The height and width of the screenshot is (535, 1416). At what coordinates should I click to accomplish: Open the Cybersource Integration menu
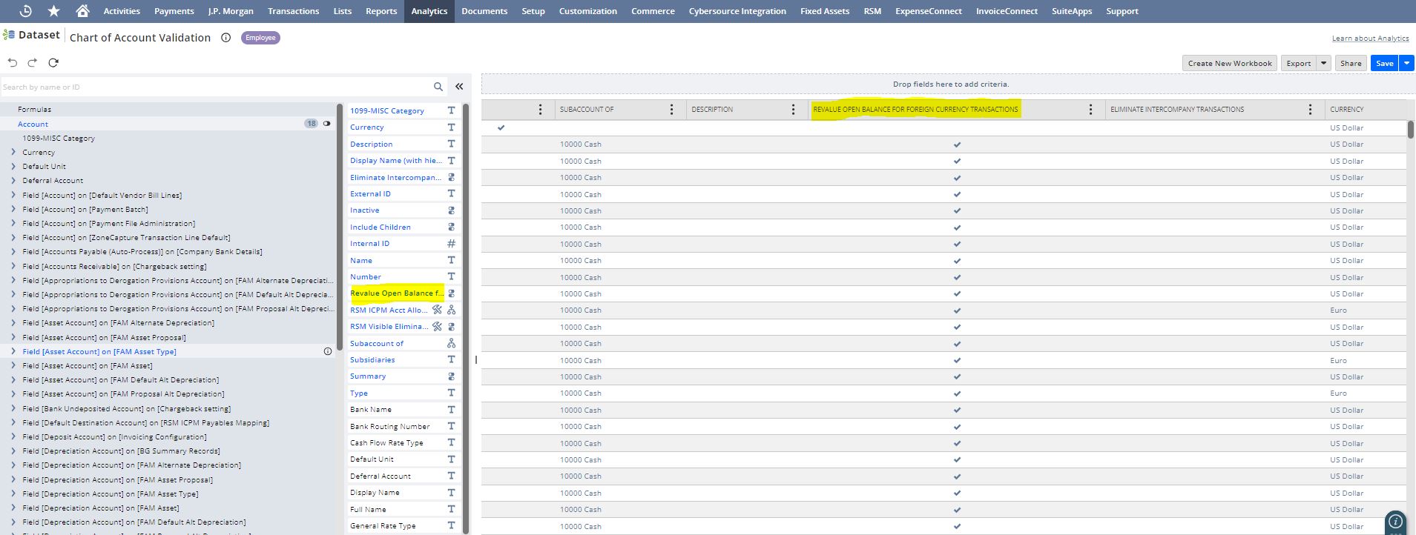tap(737, 11)
